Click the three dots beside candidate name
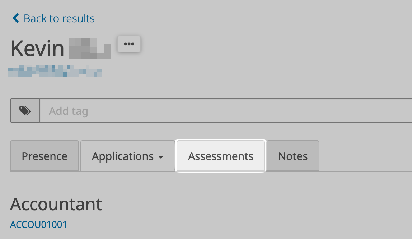 point(129,44)
